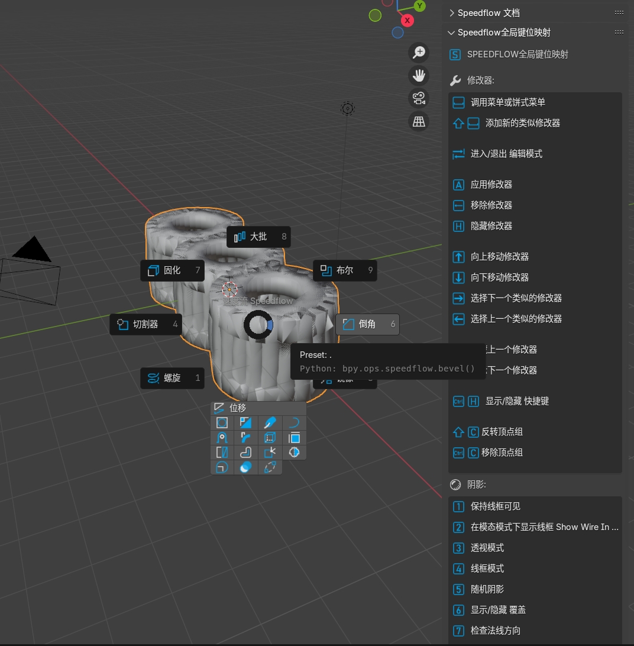The image size is (634, 646).
Task: Click the hollow blue negative Z axis ball
Action: (397, 33)
